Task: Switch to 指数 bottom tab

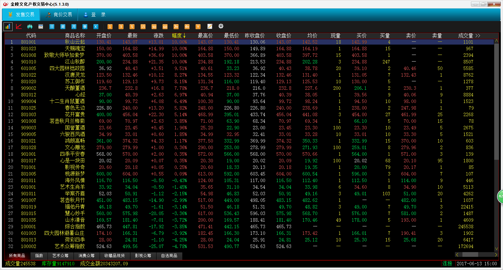Action: point(39,256)
